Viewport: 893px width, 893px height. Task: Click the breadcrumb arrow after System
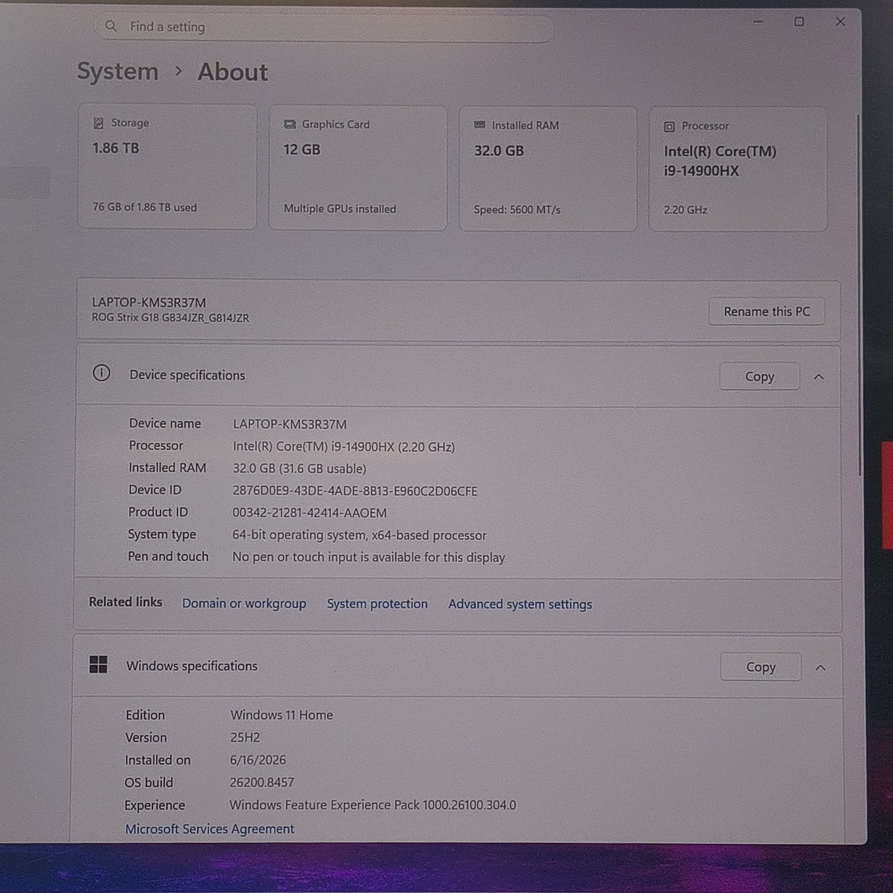[178, 72]
